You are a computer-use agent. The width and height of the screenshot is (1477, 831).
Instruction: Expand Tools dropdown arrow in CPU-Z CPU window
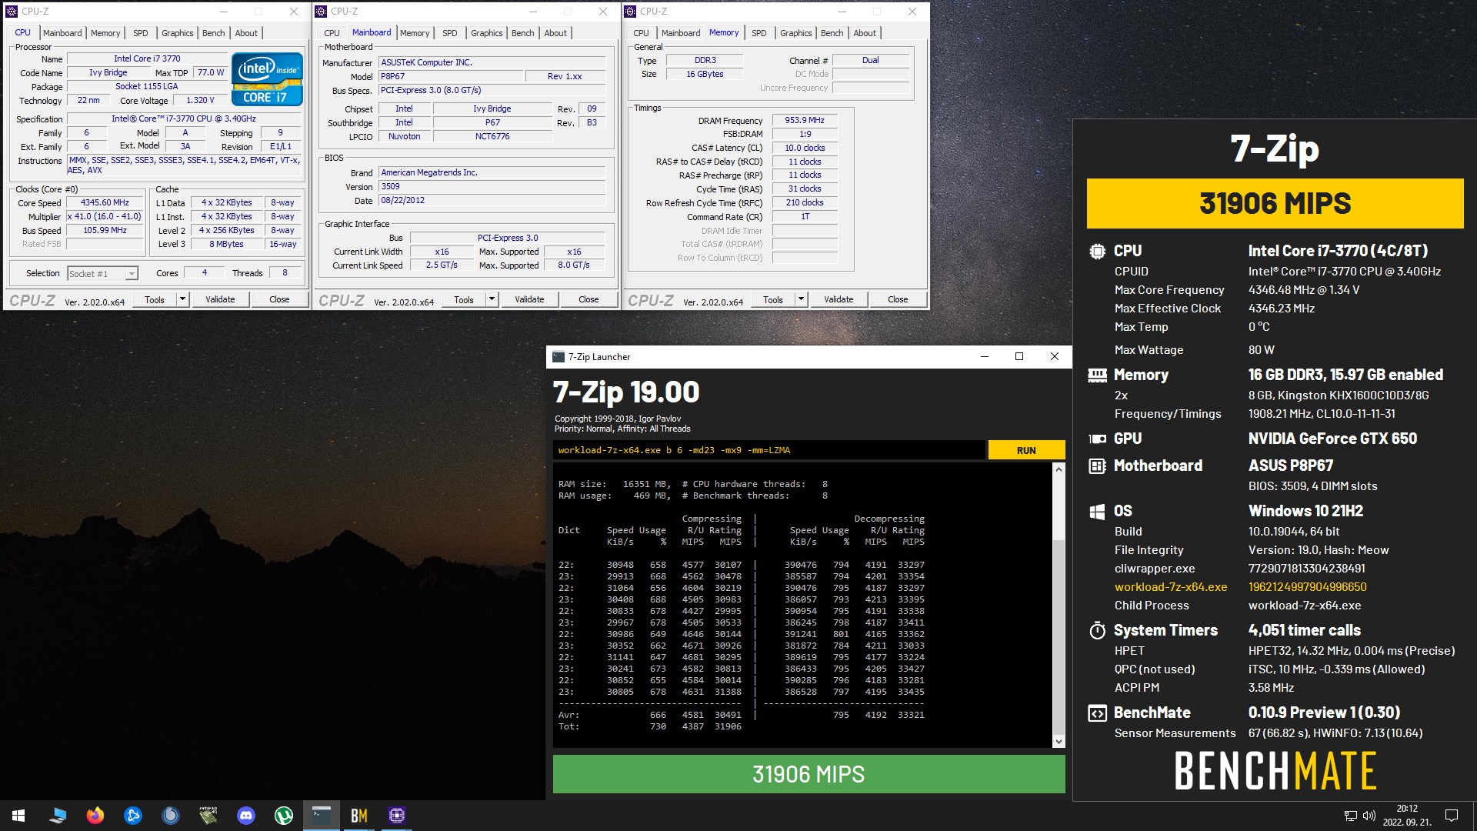tap(183, 299)
